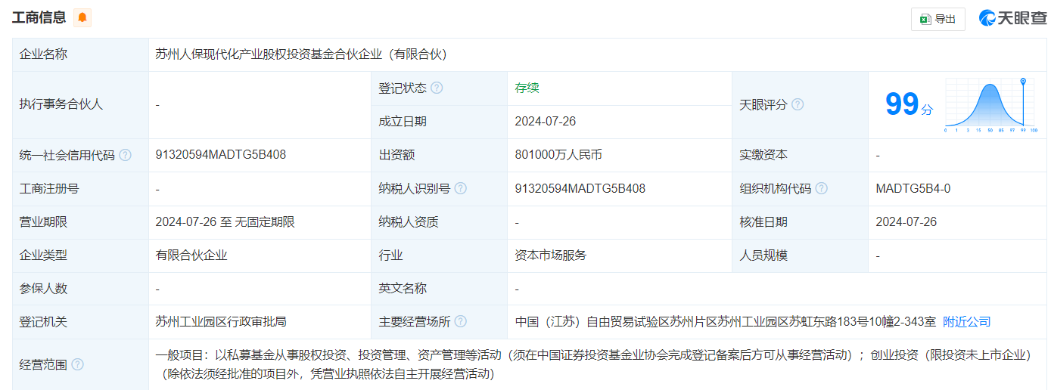
Task: Click taxpayer ID value beside 纳税人识别号
Action: (x=580, y=188)
